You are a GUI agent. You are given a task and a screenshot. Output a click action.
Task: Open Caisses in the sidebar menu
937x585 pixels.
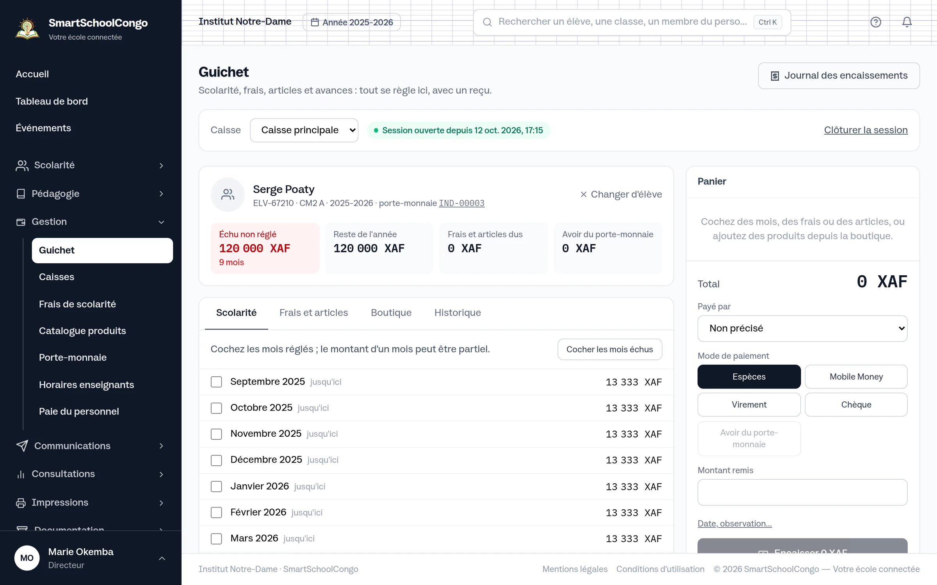[102, 277]
